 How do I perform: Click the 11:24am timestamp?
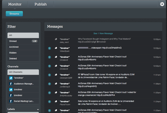click(157, 101)
